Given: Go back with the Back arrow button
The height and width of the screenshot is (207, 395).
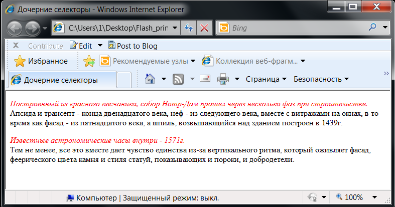Looking at the screenshot, I should [15, 28].
